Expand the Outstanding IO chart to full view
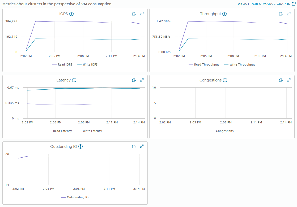Viewport: 297px width, 207px height. (142, 146)
